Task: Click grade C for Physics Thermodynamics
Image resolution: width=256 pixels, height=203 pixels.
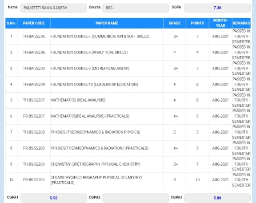Action: [175, 132]
